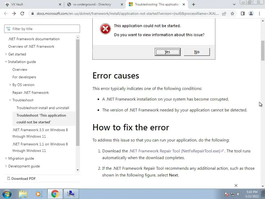The height and width of the screenshot is (199, 265).
Task: Open Repair .NET framework page
Action: (31, 93)
